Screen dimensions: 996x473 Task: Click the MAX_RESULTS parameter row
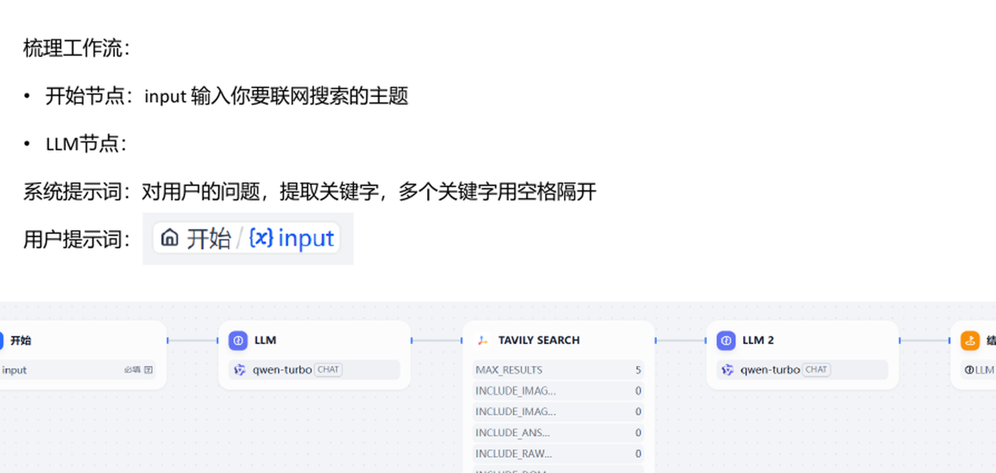point(558,370)
